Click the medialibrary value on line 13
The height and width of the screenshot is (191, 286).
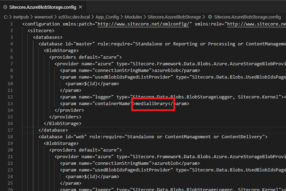click(x=152, y=103)
